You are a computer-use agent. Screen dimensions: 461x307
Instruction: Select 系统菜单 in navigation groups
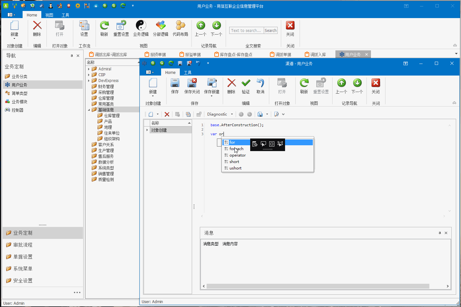(x=43, y=269)
